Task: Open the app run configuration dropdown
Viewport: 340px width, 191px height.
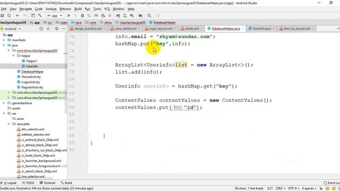Action: (55, 15)
